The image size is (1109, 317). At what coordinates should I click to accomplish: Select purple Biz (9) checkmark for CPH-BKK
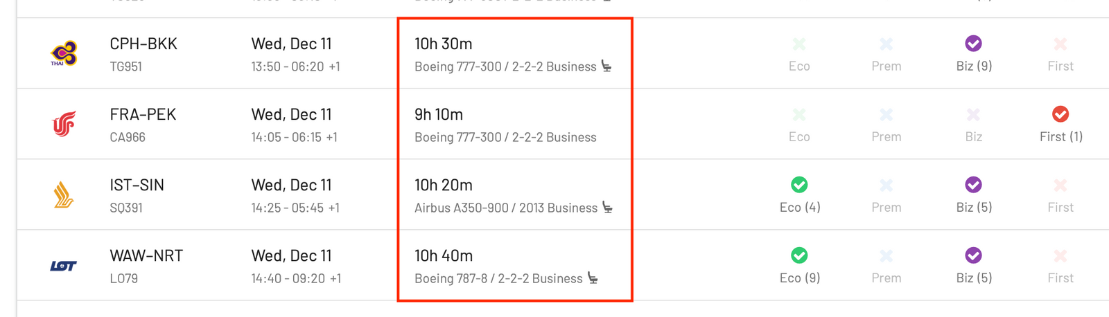973,44
